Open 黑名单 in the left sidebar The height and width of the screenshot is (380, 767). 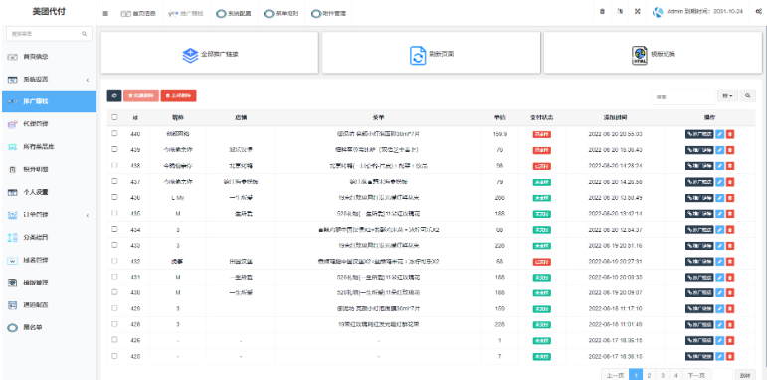coord(49,328)
